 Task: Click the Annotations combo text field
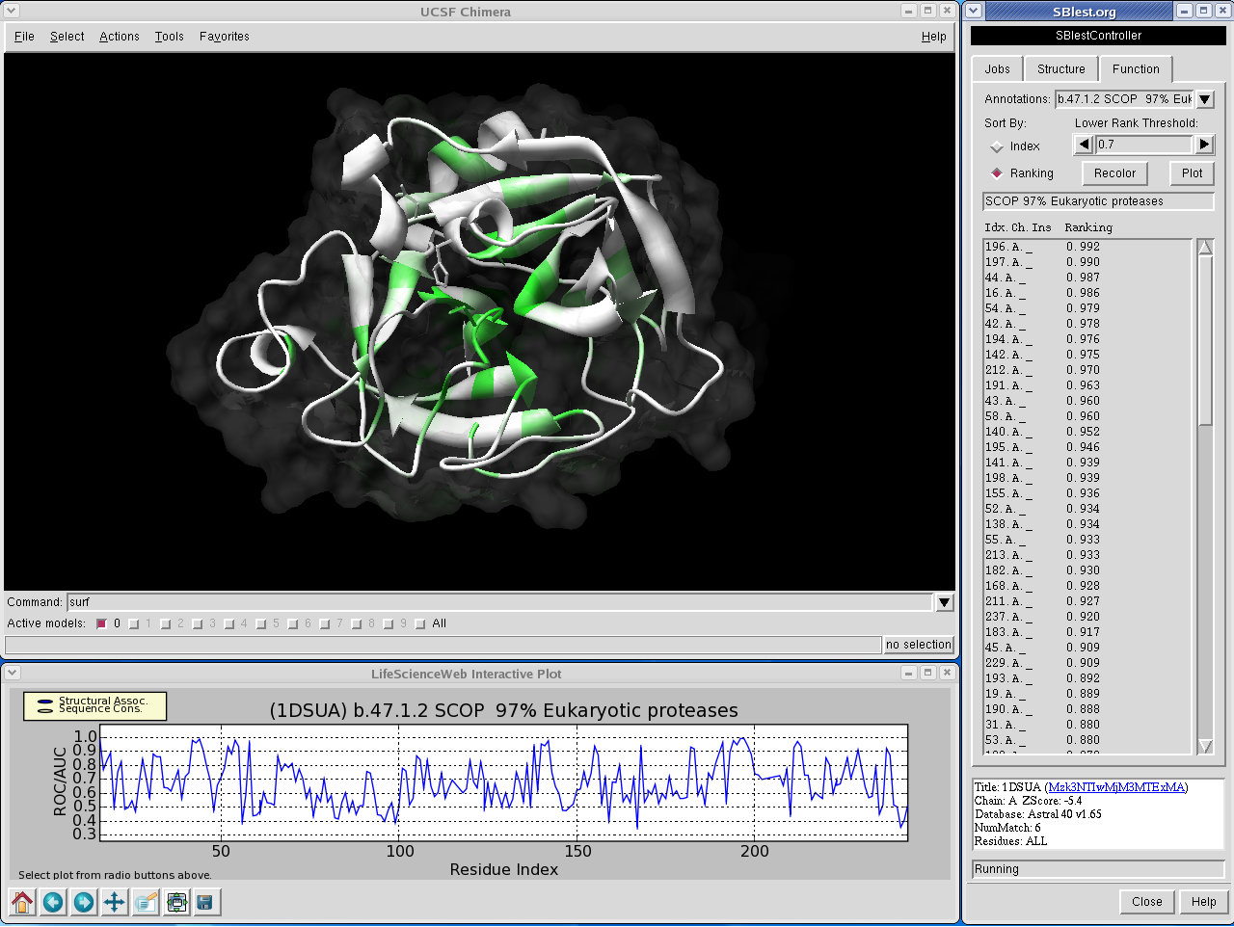(1125, 99)
